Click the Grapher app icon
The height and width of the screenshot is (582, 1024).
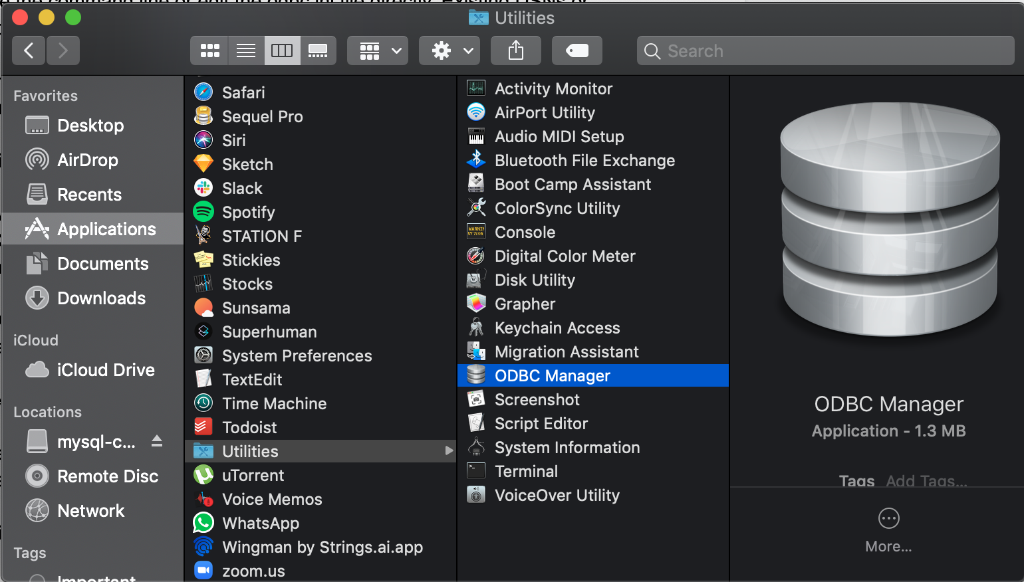(476, 304)
